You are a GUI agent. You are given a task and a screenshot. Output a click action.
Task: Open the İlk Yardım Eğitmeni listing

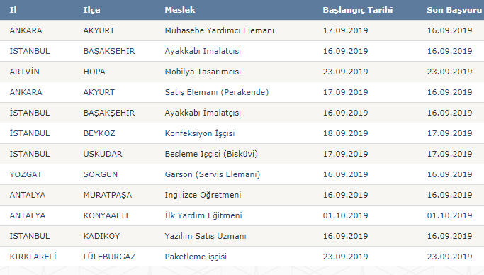pyautogui.click(x=203, y=215)
